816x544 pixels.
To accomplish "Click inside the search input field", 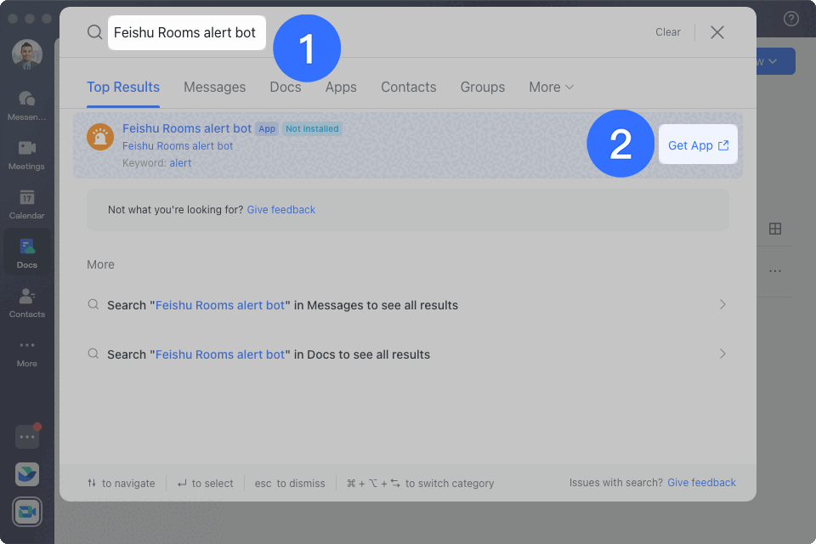I will click(186, 32).
